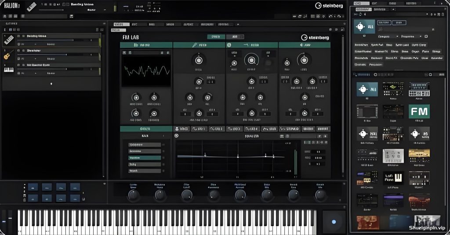The width and height of the screenshot is (450, 235).
Task: Expand the Category dropdown in the browser
Action: (x=388, y=36)
